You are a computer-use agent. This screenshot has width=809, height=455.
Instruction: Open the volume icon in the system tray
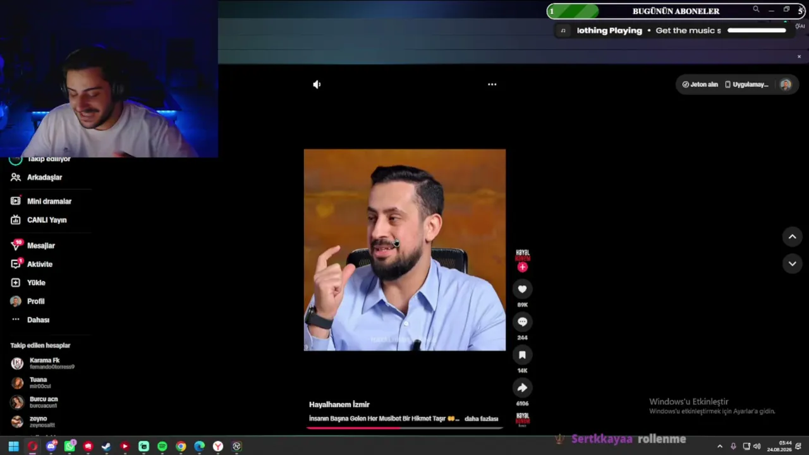point(757,447)
